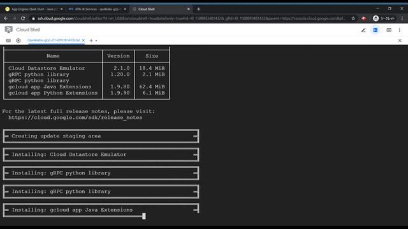Click 'Installing: Cloud Datastore Emulator' progress box

pyautogui.click(x=101, y=155)
